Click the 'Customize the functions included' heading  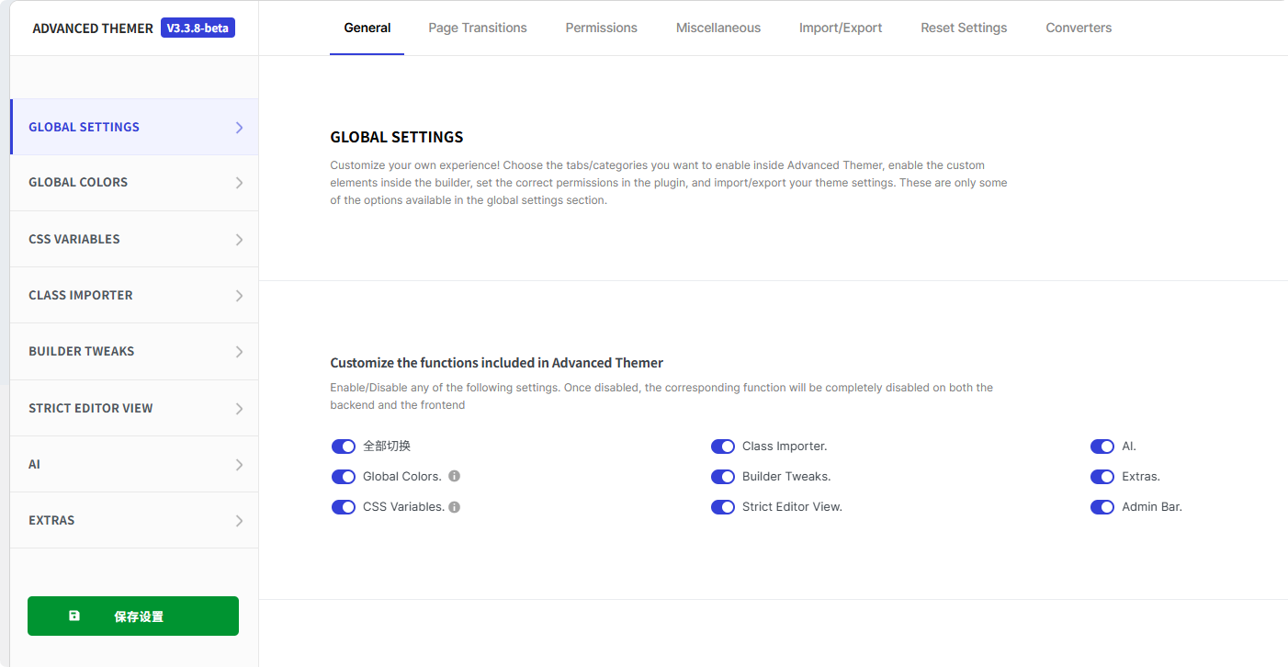coord(497,363)
